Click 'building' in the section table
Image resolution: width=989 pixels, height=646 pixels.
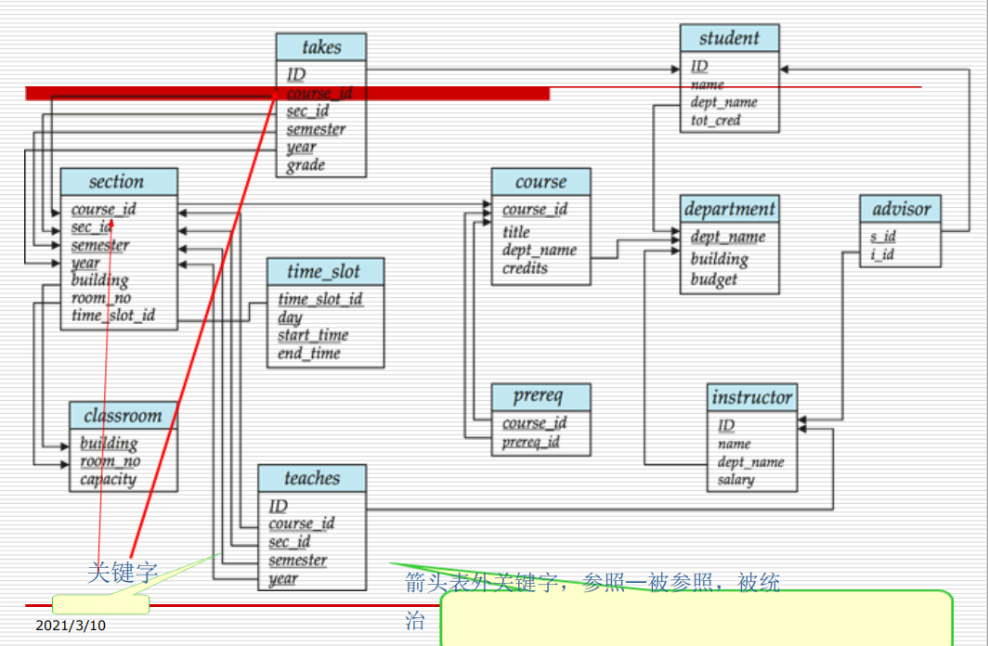(99, 279)
